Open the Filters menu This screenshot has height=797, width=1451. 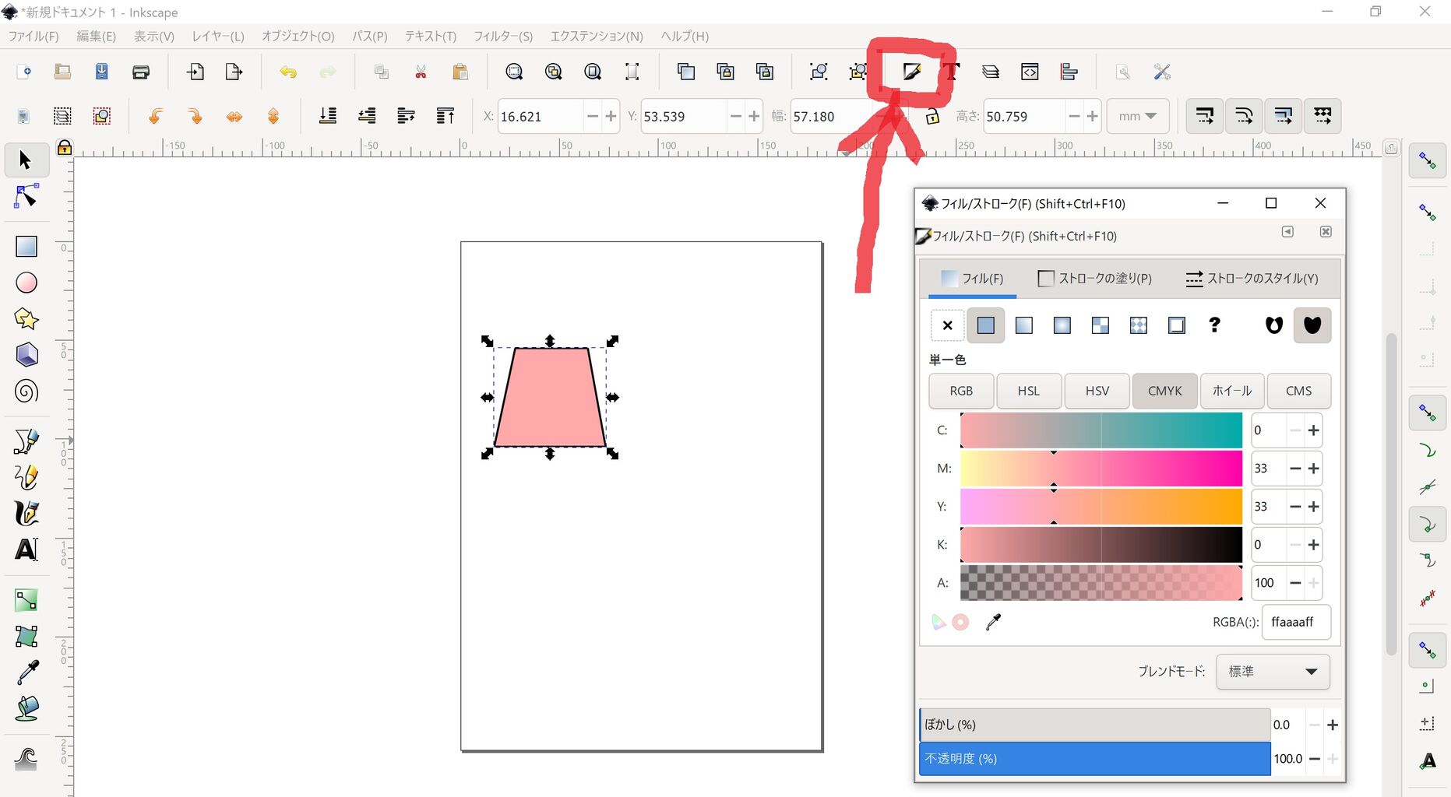[503, 37]
